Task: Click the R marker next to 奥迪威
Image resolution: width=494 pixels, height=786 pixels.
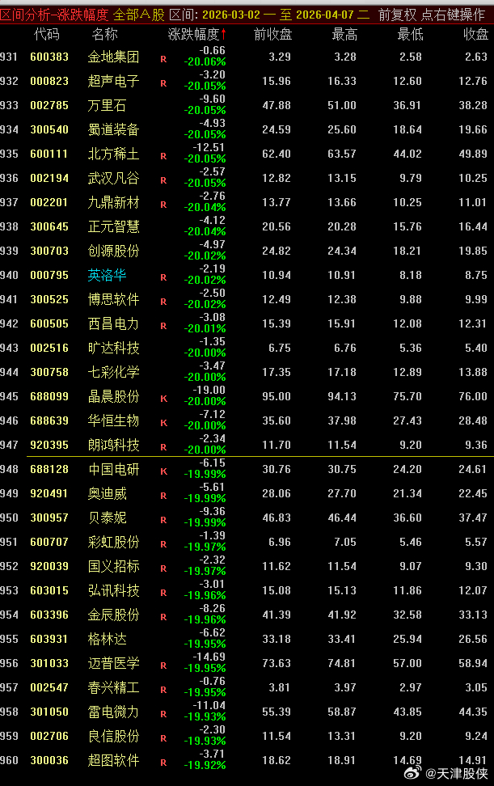Action: click(163, 496)
